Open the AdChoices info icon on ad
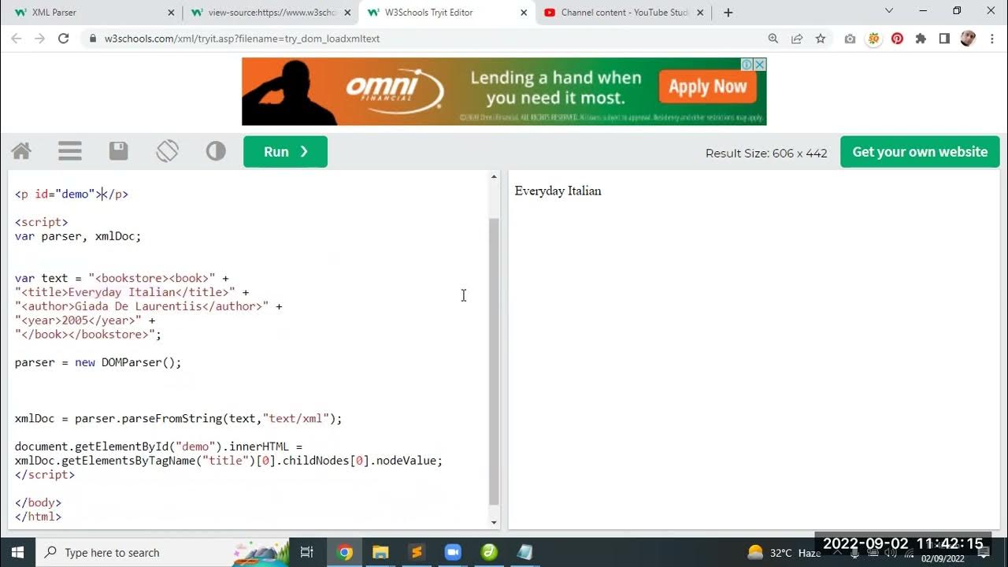The width and height of the screenshot is (1008, 567). point(748,65)
